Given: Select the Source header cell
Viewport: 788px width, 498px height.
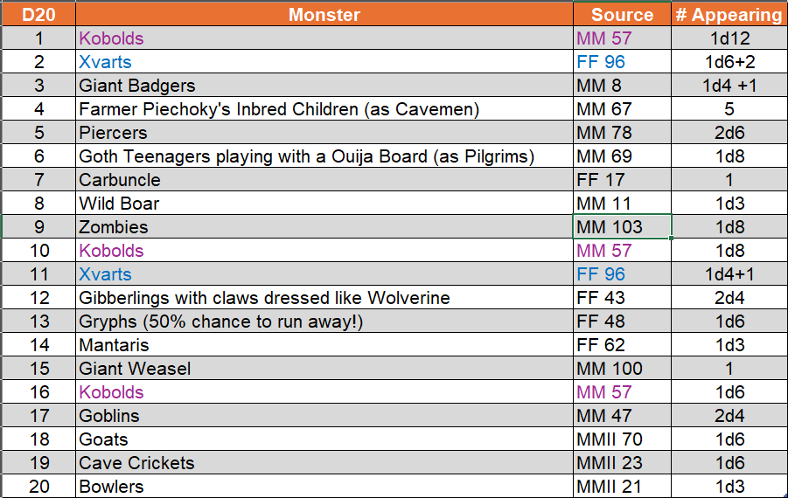Looking at the screenshot, I should pos(622,15).
